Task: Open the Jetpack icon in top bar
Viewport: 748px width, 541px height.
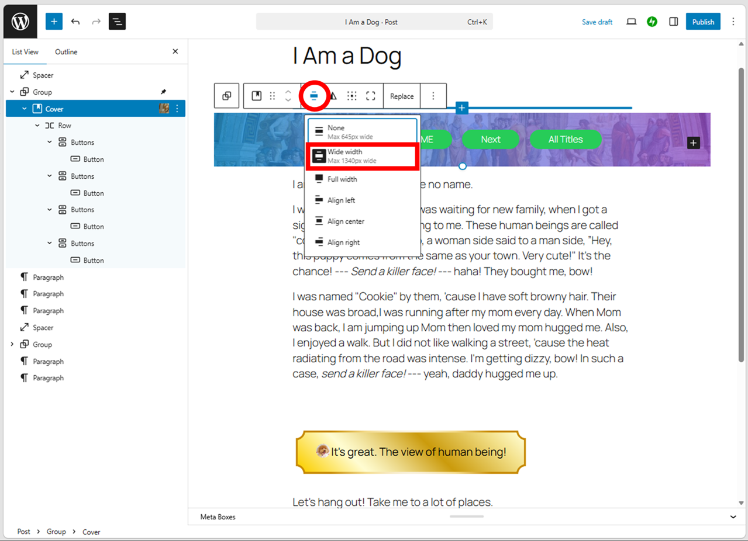Action: coord(652,22)
